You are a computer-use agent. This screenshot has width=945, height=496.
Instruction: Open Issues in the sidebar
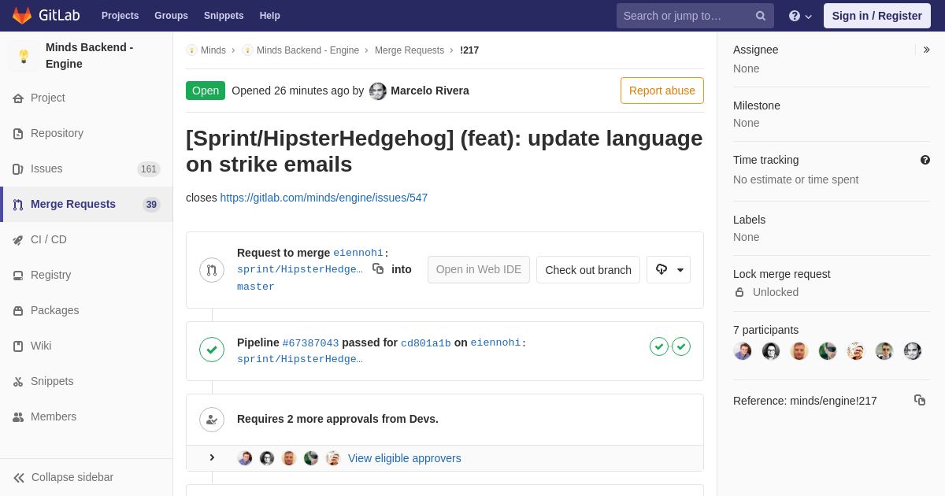point(87,168)
